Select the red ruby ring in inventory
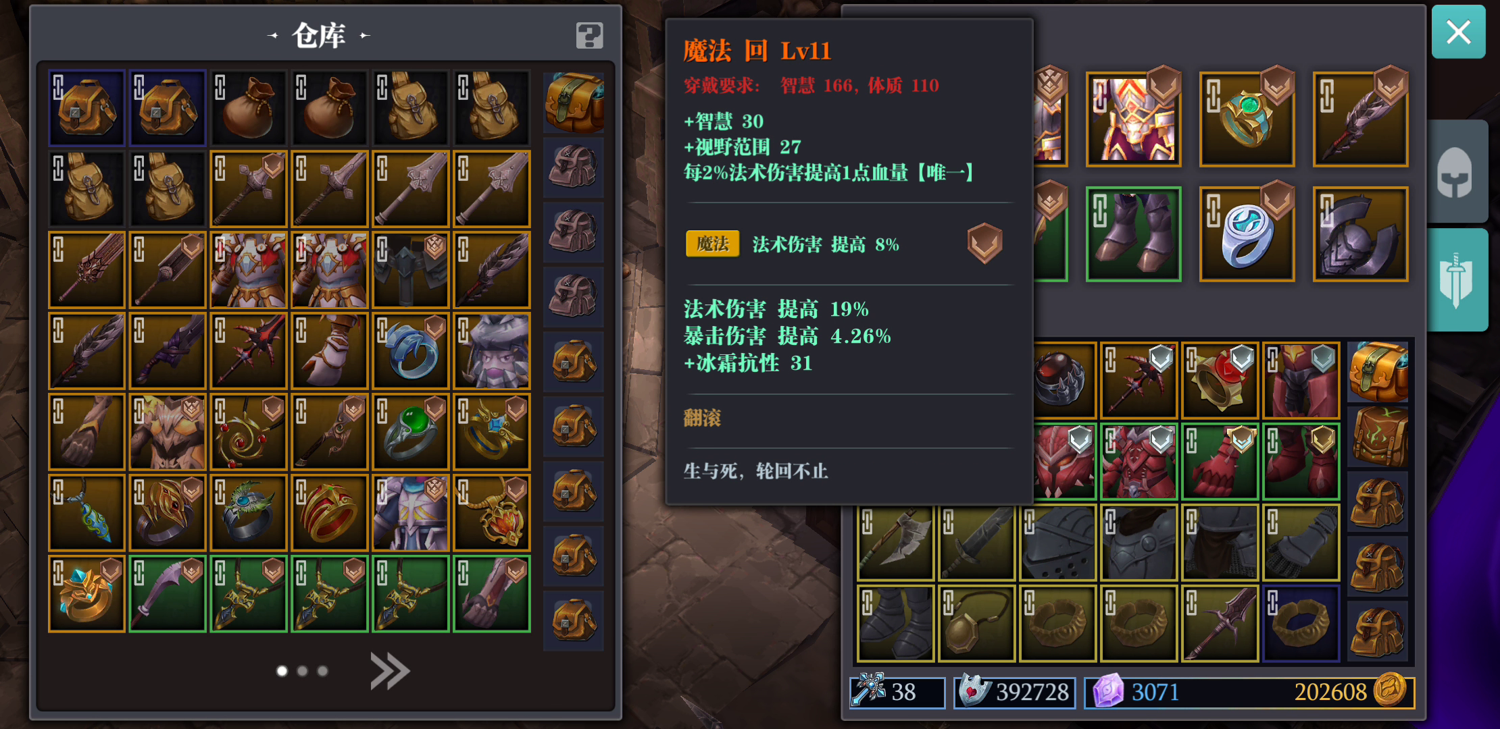This screenshot has width=1500, height=729. coord(1220,380)
